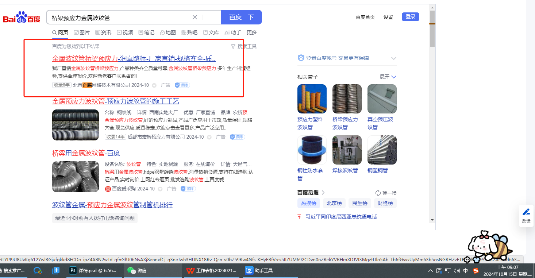The width and height of the screenshot is (535, 278).
Task: Expand the 登录百度帐号 banner chevron
Action: 393,58
